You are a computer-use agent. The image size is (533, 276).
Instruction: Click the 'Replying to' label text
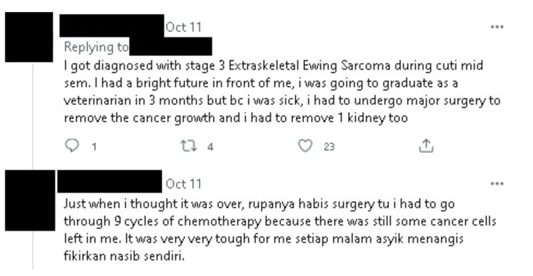click(96, 47)
